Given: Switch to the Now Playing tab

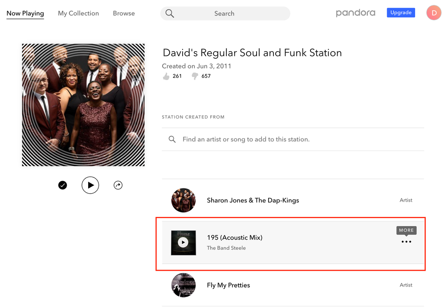Looking at the screenshot, I should (x=25, y=13).
